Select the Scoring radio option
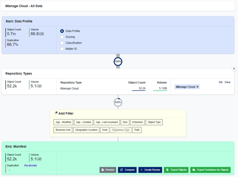238x177 pixels. pos(62,37)
